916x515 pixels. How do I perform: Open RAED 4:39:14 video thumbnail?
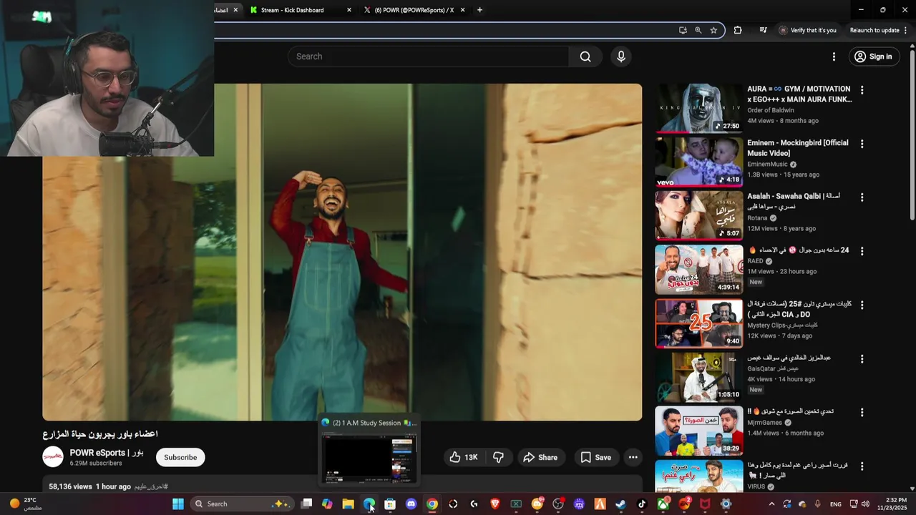(x=699, y=270)
